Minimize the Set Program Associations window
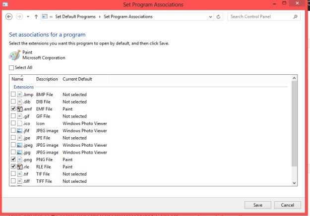Viewport: 310px width, 216px height. pos(274,4)
